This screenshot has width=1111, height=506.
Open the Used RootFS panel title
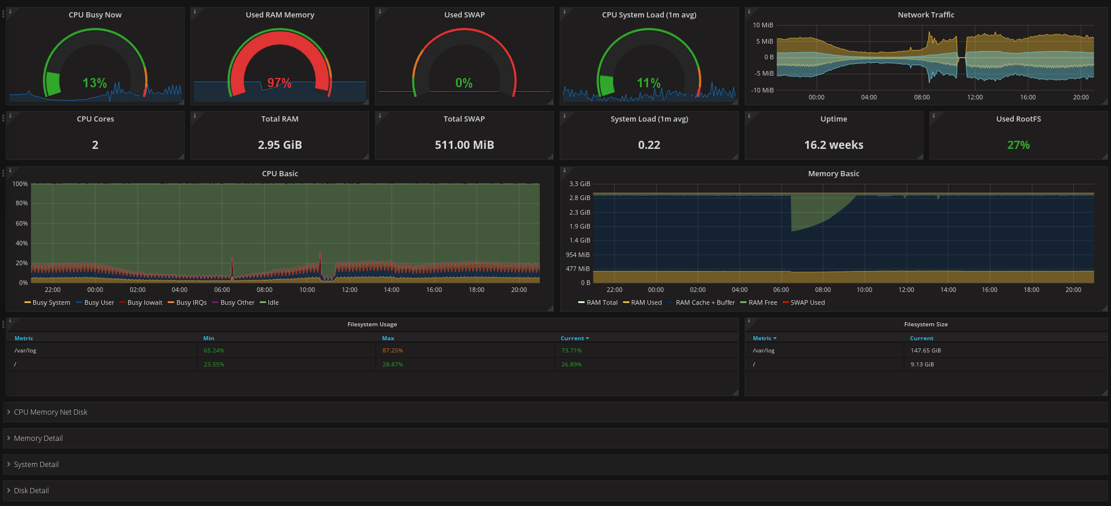(x=1018, y=119)
